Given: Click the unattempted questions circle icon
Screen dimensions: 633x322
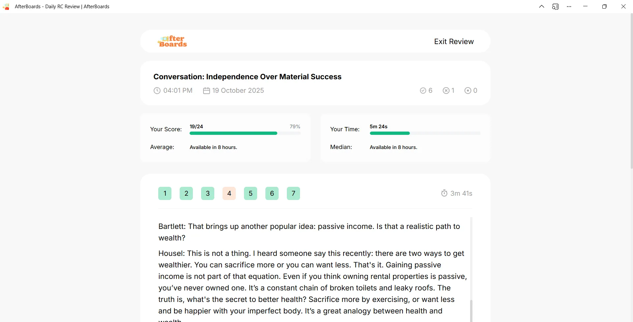Looking at the screenshot, I should point(468,91).
